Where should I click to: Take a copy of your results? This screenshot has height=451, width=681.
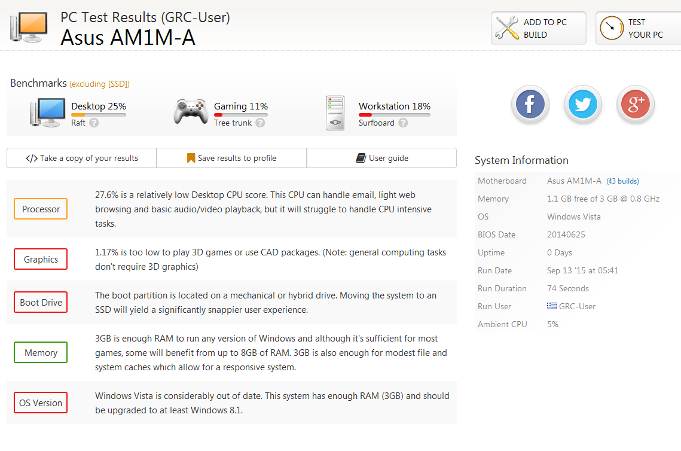point(82,158)
